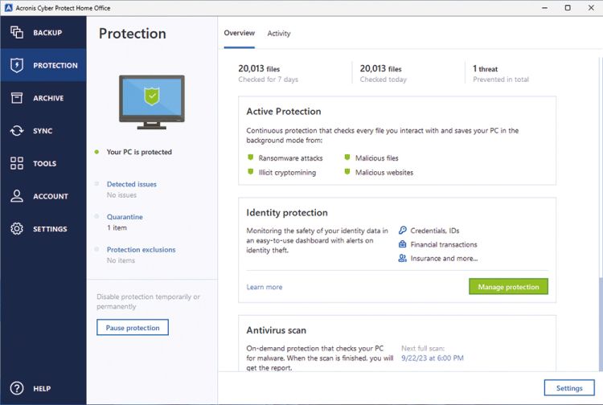Open the Backup section icon
This screenshot has width=603, height=405.
(x=17, y=32)
